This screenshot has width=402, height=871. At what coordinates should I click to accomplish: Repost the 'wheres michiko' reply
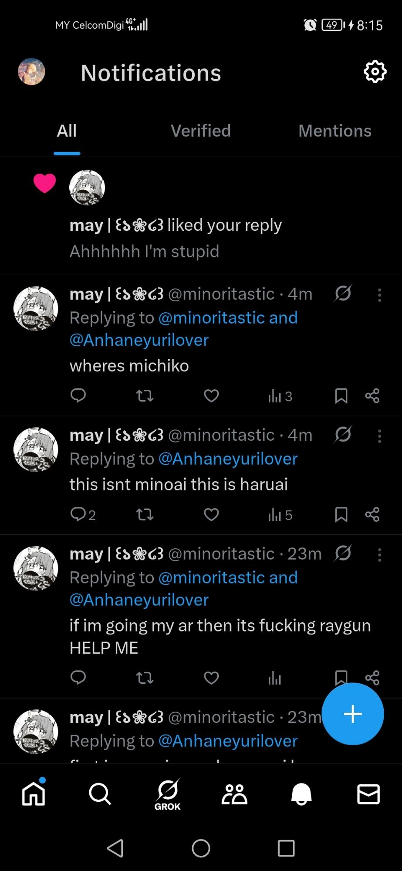tap(145, 396)
